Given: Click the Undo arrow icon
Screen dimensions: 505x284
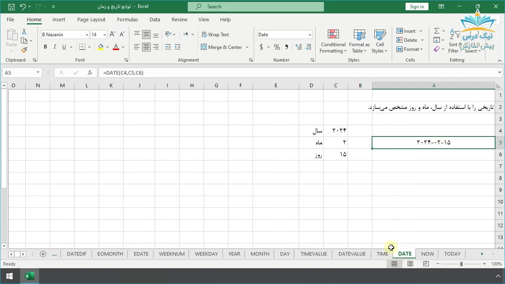Looking at the screenshot, I should (23, 7).
